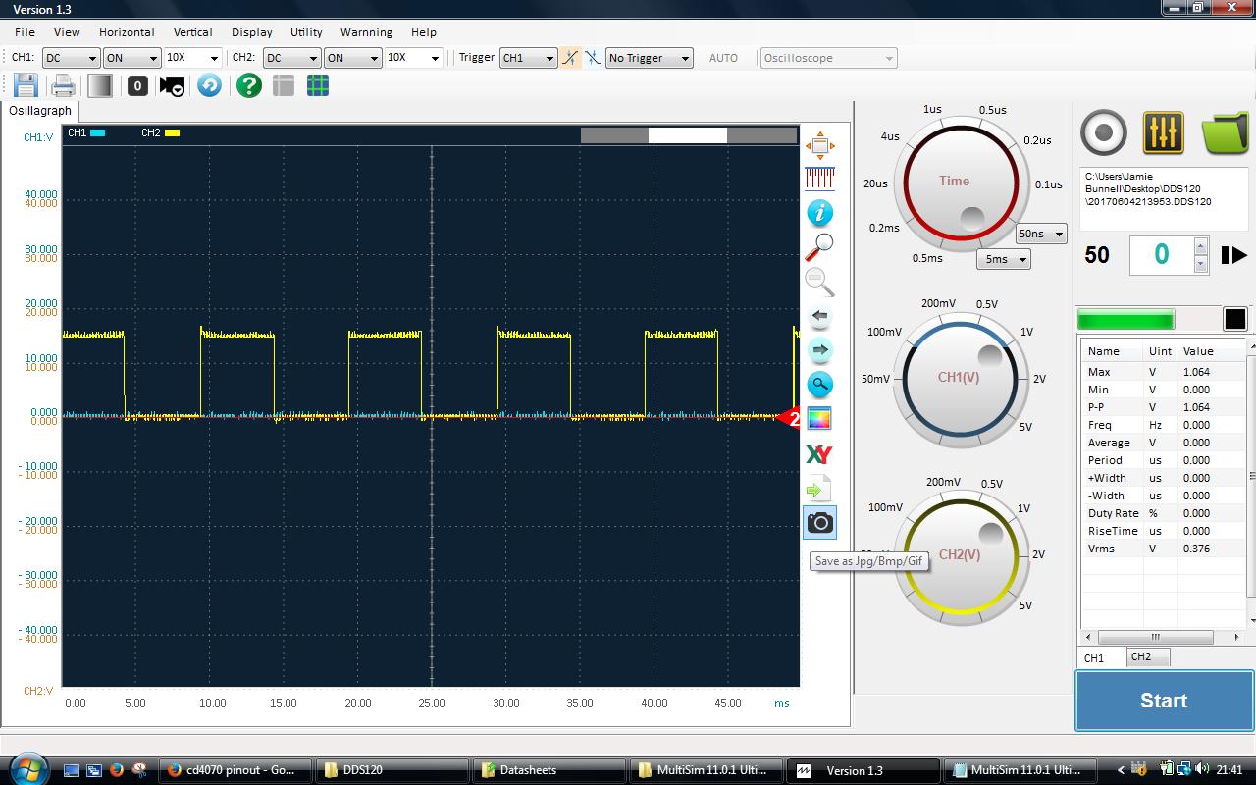1256x785 pixels.
Task: Open the Help menu
Action: point(424,32)
